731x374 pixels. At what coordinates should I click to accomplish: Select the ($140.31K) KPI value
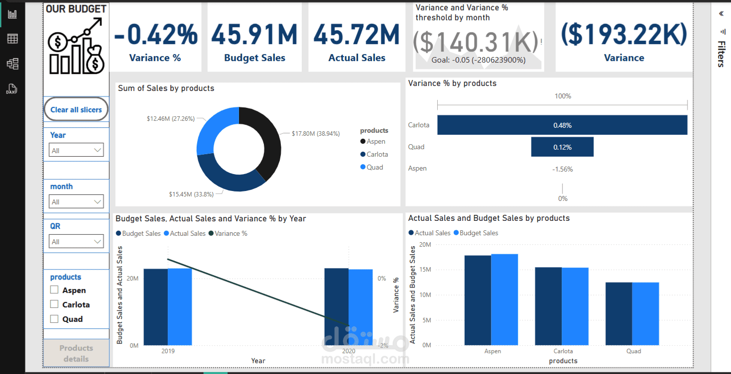click(476, 43)
